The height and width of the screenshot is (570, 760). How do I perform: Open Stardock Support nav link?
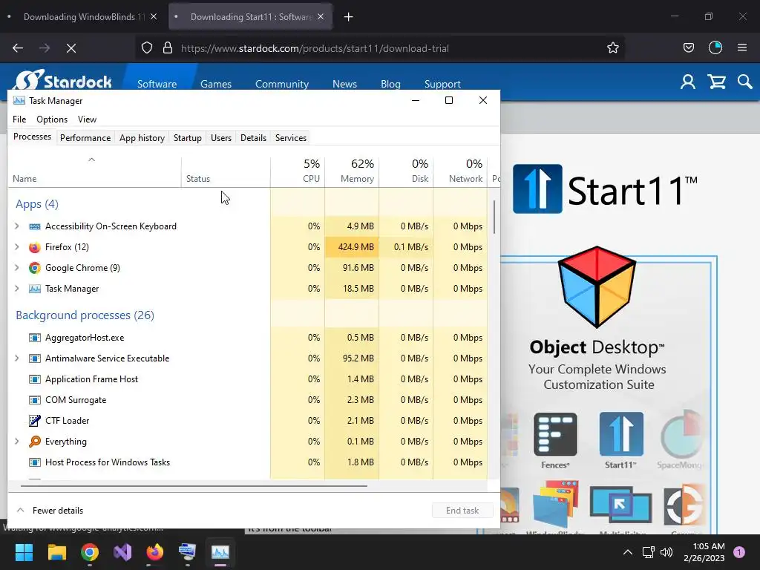click(x=442, y=84)
